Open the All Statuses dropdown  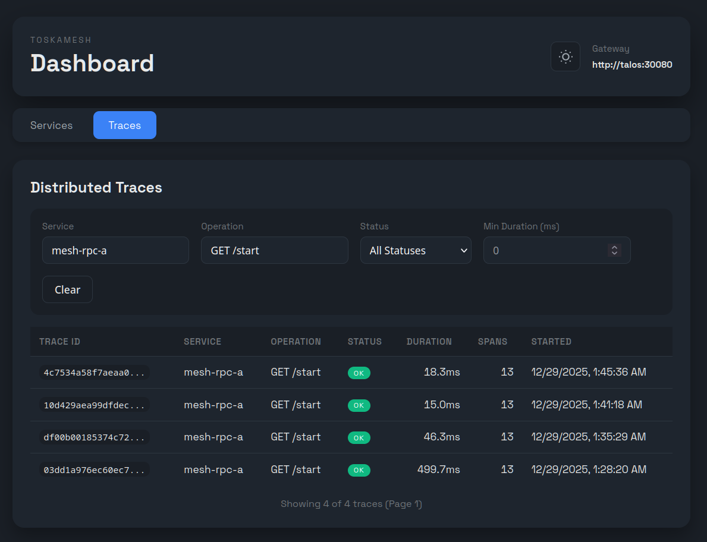415,250
